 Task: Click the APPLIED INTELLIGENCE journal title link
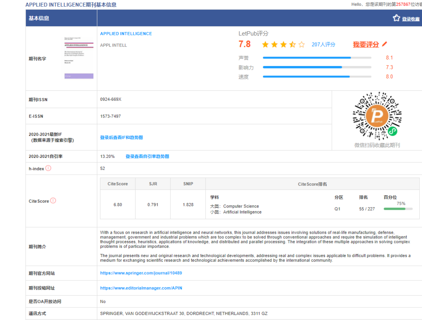pos(126,34)
